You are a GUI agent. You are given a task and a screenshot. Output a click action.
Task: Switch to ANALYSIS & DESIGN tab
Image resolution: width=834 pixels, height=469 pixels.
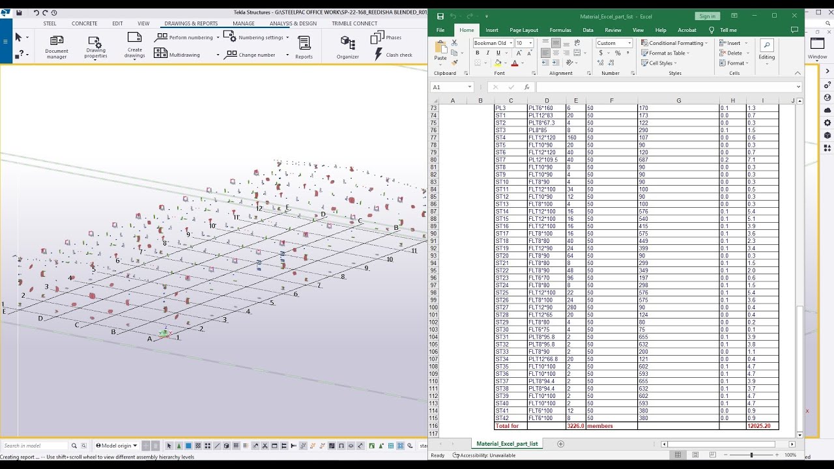293,23
